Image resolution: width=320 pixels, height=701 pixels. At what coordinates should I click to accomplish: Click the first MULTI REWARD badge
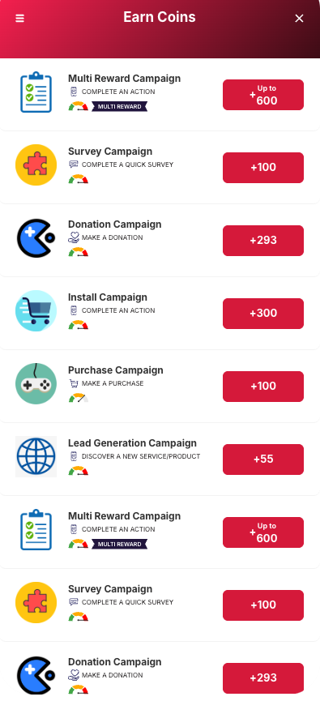coord(119,106)
